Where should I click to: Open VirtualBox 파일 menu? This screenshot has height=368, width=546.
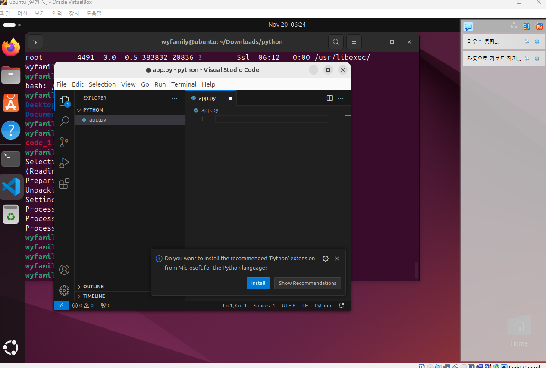pos(5,13)
